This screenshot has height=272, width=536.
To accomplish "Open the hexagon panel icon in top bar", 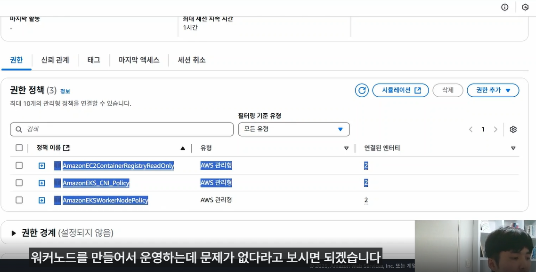I will [x=526, y=8].
